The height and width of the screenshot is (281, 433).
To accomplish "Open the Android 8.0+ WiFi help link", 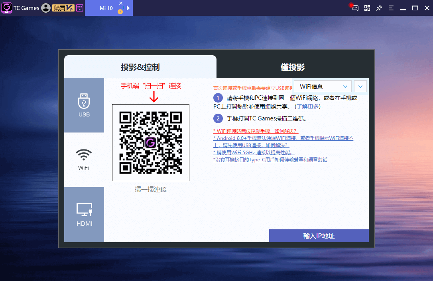I will 283,141.
